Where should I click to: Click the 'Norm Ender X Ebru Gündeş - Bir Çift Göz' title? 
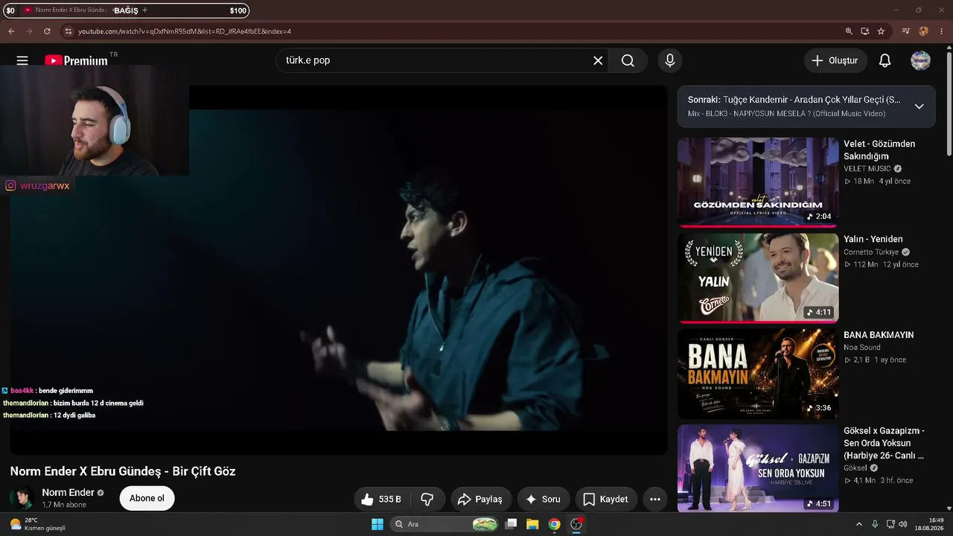pos(123,471)
